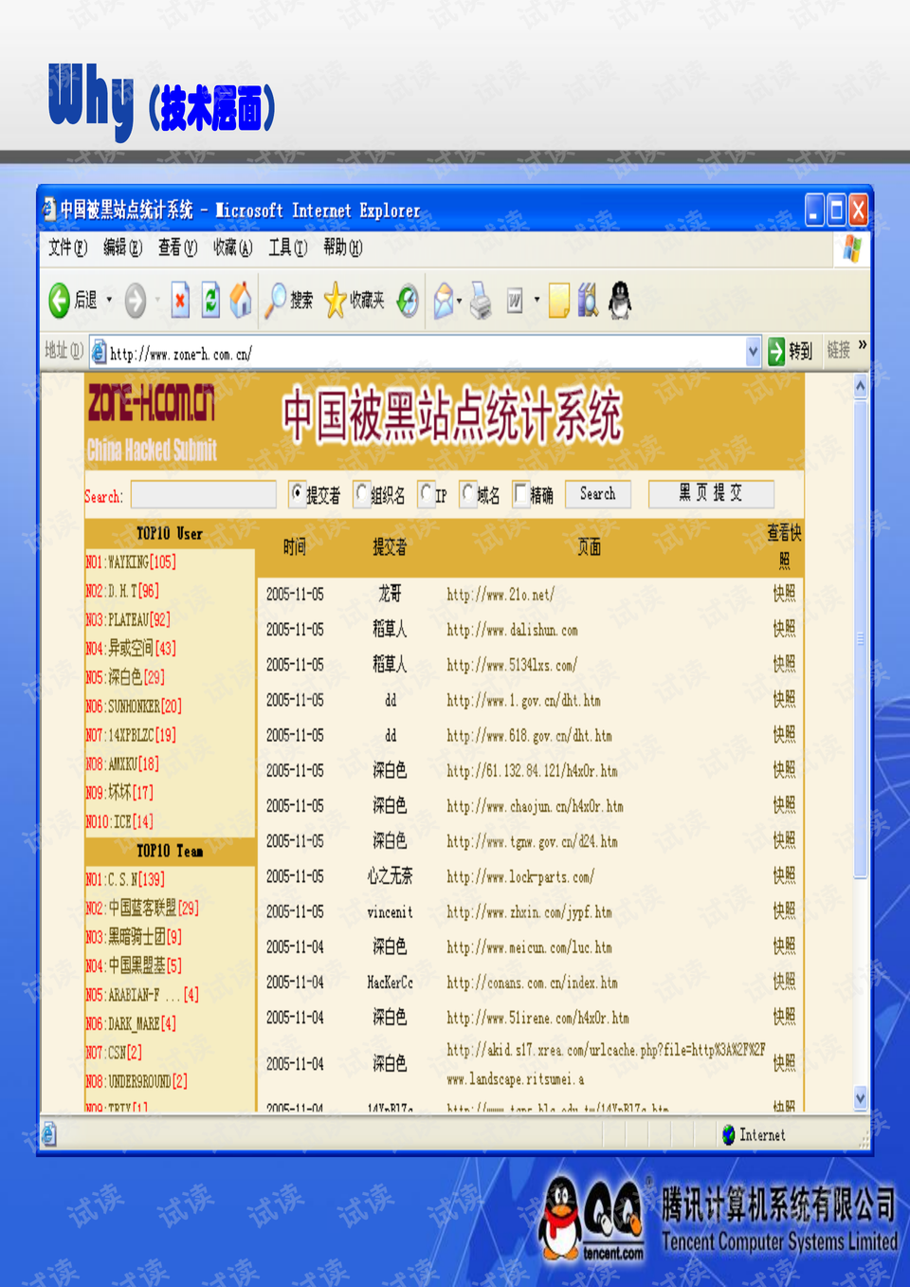Click NO6:SUNHONKER[20] user entry
910x1287 pixels.
(134, 706)
